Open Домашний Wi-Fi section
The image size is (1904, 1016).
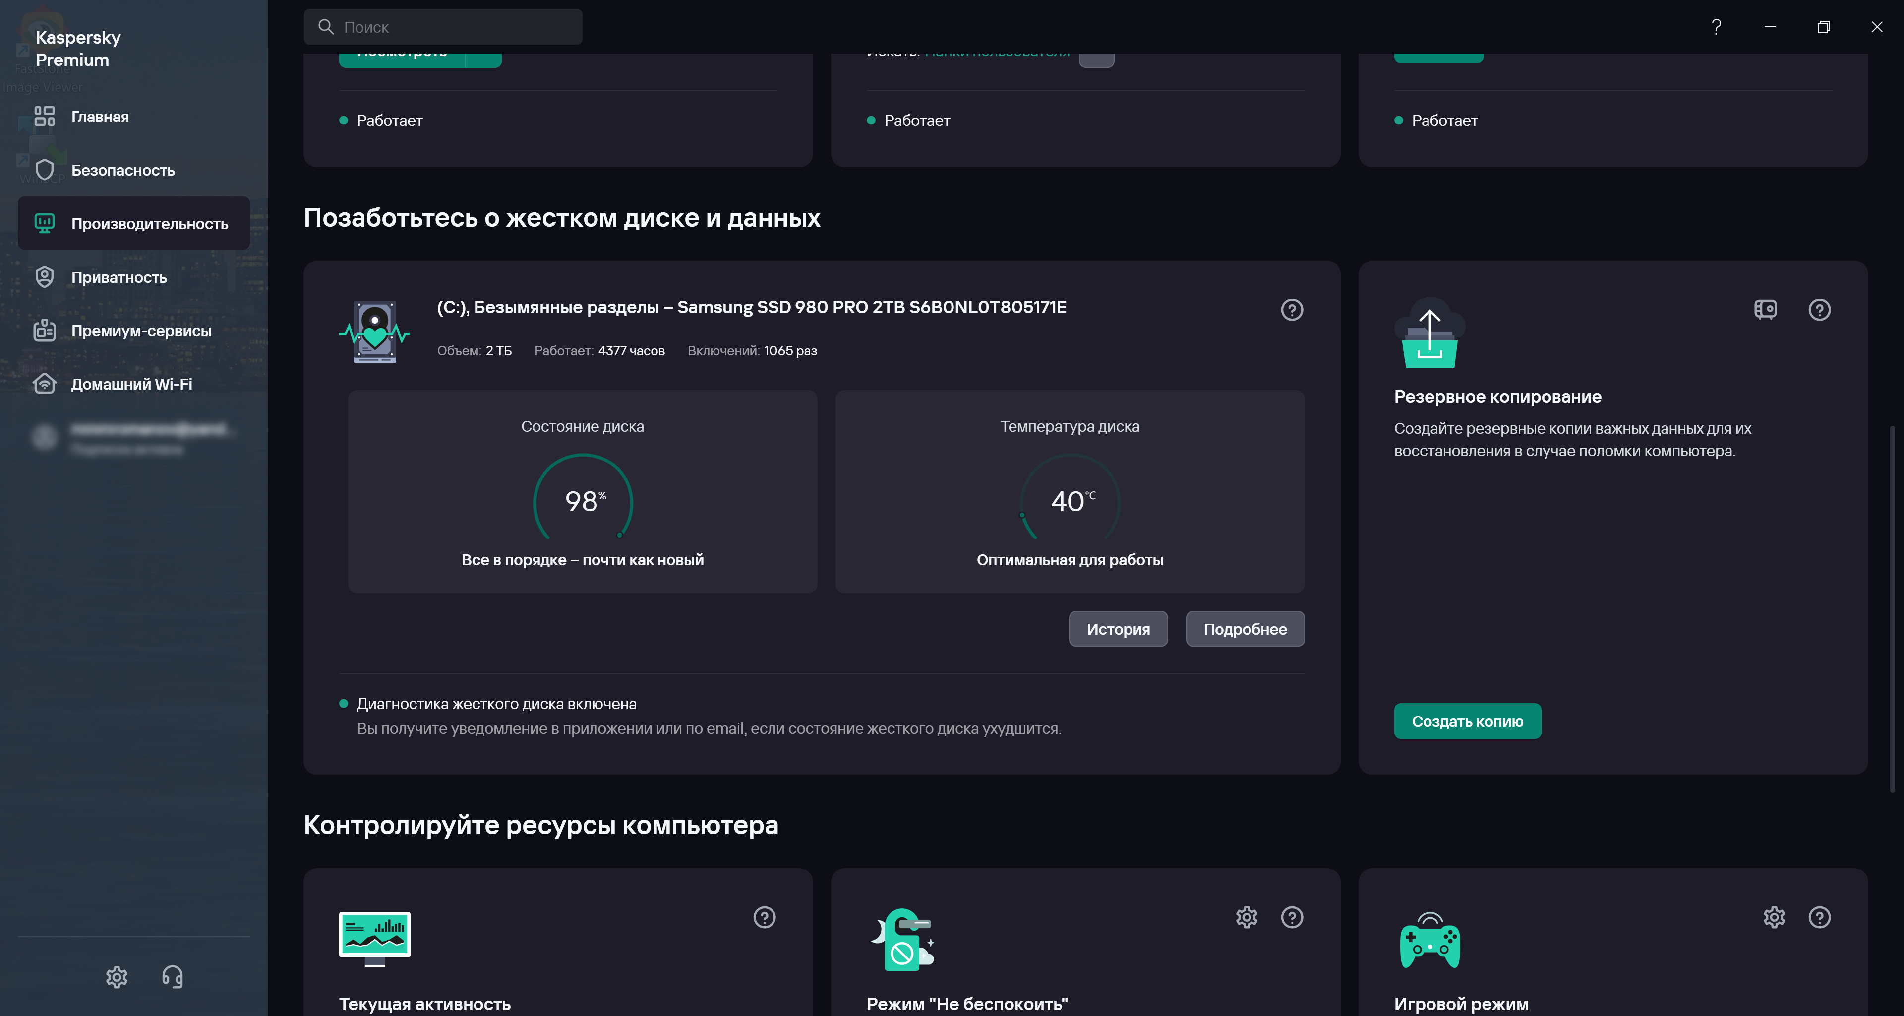point(131,384)
